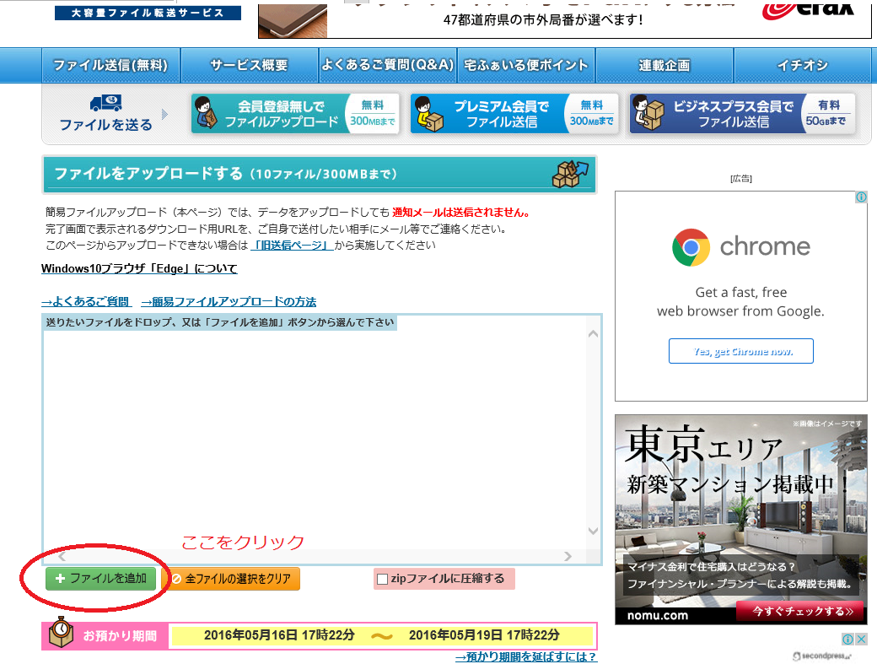Click the Yes, get Chrome now button
Viewport: 877px width, 664px height.
[740, 352]
